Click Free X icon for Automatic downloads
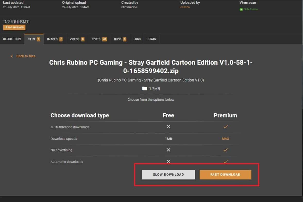The width and height of the screenshot is (303, 202). pos(169,161)
